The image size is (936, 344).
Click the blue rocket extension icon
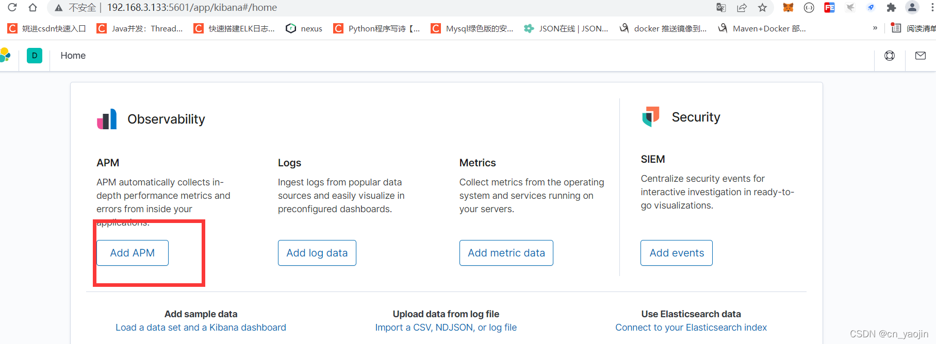[x=871, y=7]
